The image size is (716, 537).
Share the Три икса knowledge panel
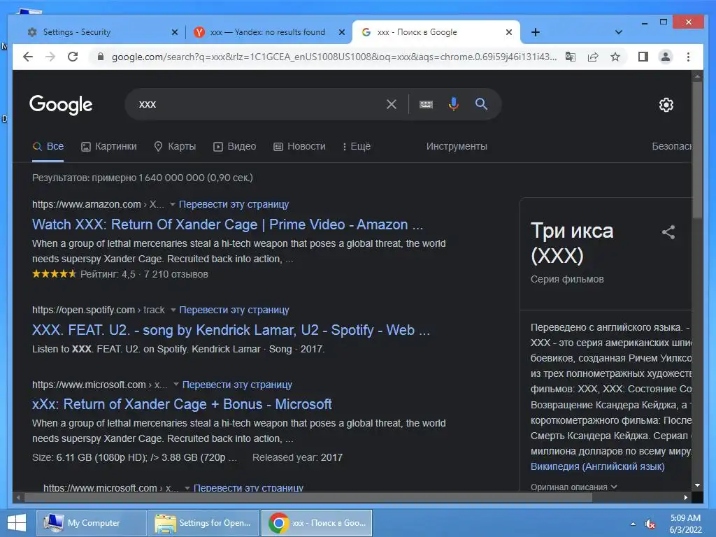click(668, 232)
